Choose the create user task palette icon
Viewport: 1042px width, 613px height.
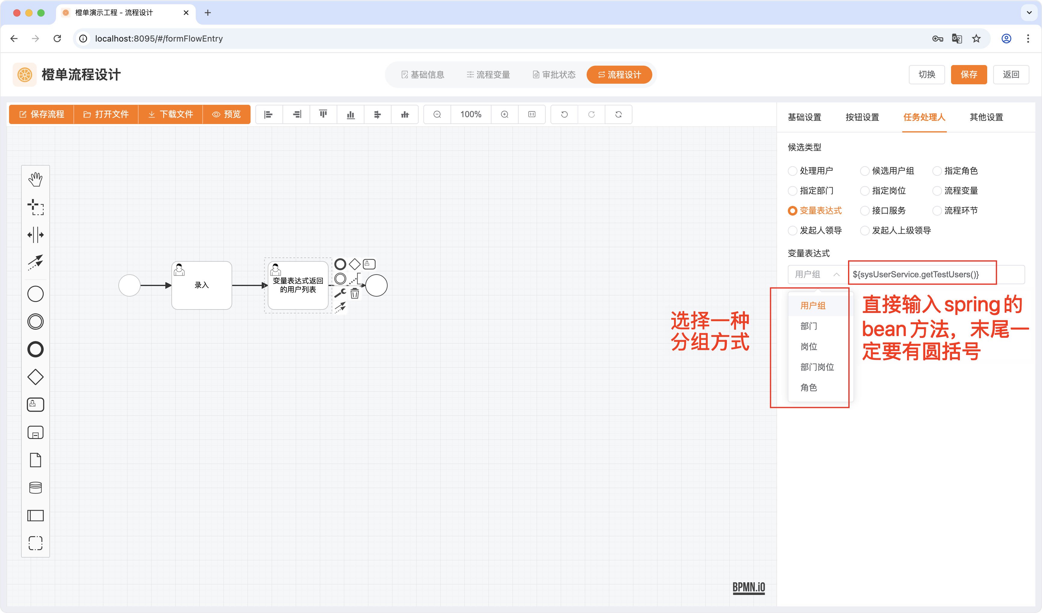point(36,404)
